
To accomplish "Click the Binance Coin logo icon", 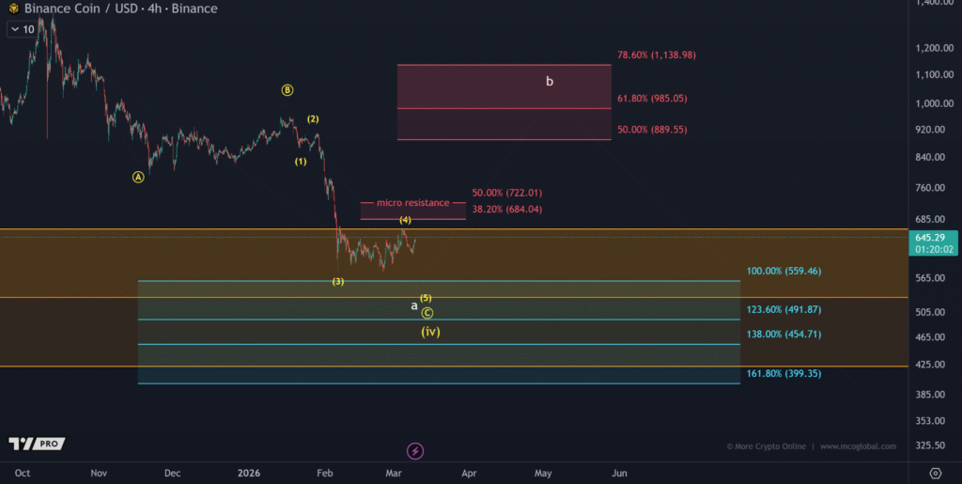I will [x=13, y=8].
